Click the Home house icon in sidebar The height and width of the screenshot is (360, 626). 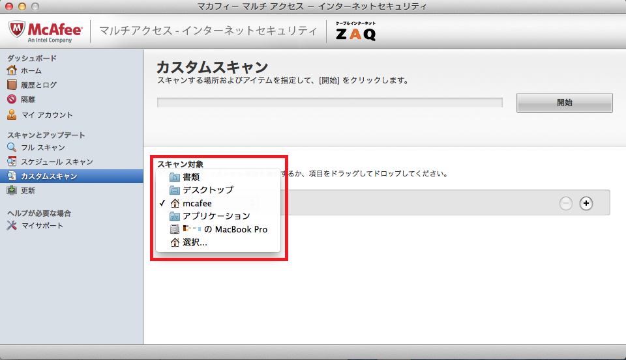point(12,70)
